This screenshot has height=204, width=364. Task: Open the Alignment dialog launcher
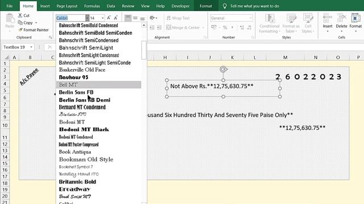[x=205, y=37]
